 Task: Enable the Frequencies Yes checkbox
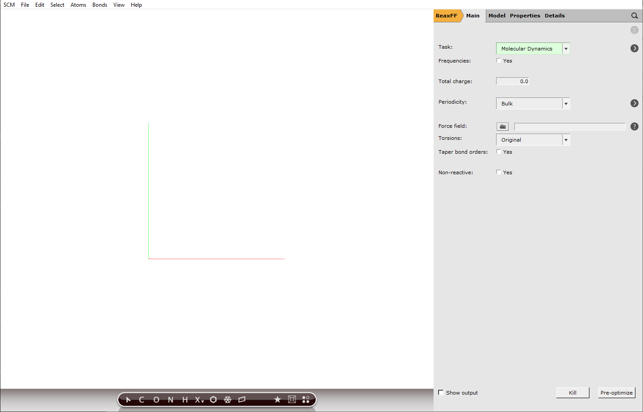coord(499,60)
